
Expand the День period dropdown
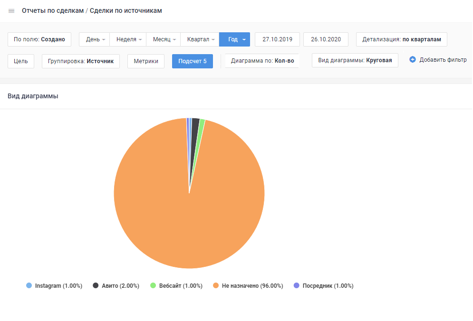pyautogui.click(x=95, y=39)
